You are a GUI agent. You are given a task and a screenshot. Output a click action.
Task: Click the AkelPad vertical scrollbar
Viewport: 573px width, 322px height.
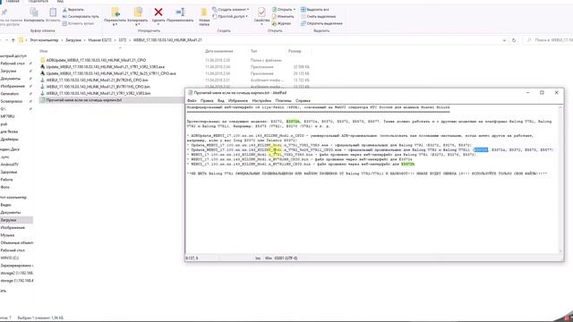click(x=561, y=179)
